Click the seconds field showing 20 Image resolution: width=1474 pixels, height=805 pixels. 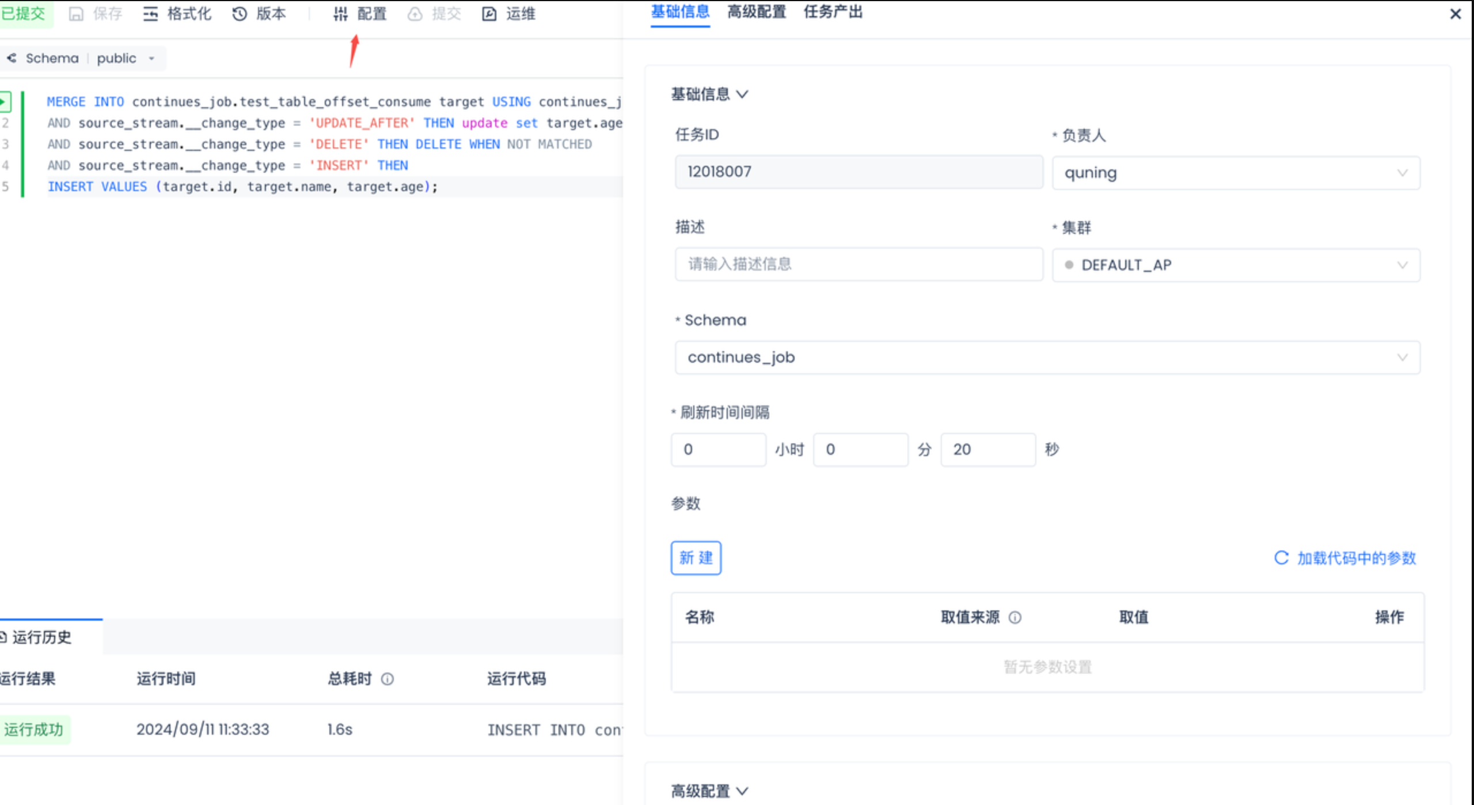[987, 449]
